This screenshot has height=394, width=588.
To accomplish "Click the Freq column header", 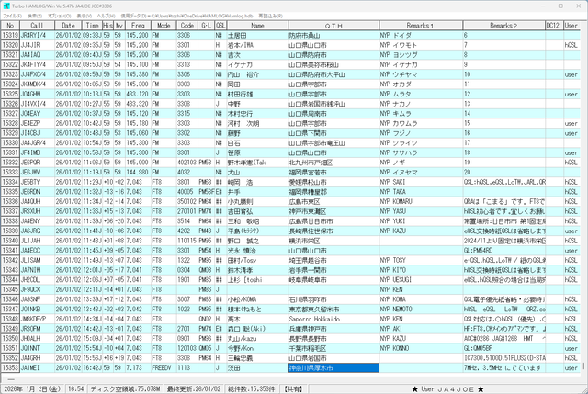I will (x=138, y=26).
